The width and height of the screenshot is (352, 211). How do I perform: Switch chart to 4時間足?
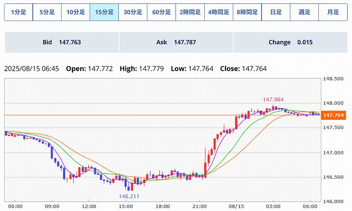[219, 12]
